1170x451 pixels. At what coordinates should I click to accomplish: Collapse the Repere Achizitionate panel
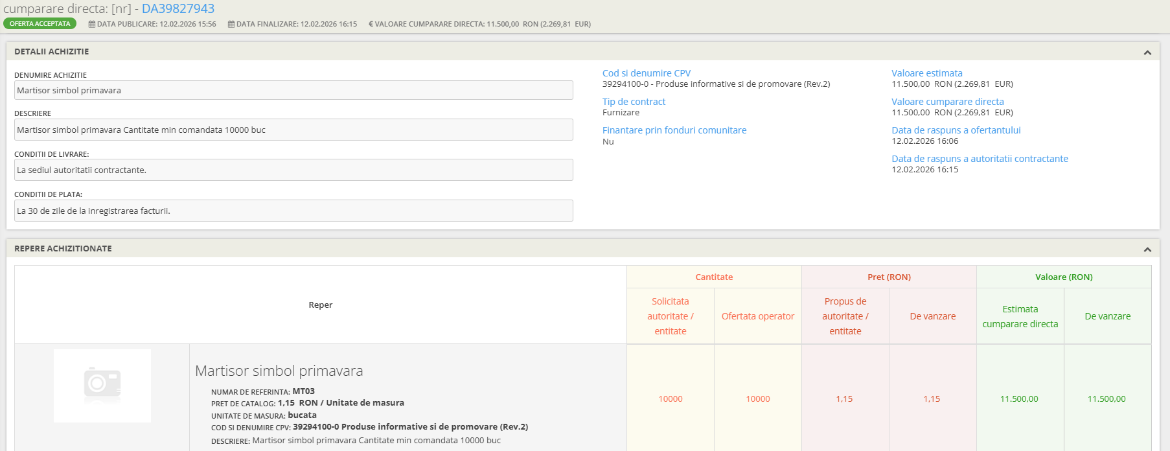1147,249
